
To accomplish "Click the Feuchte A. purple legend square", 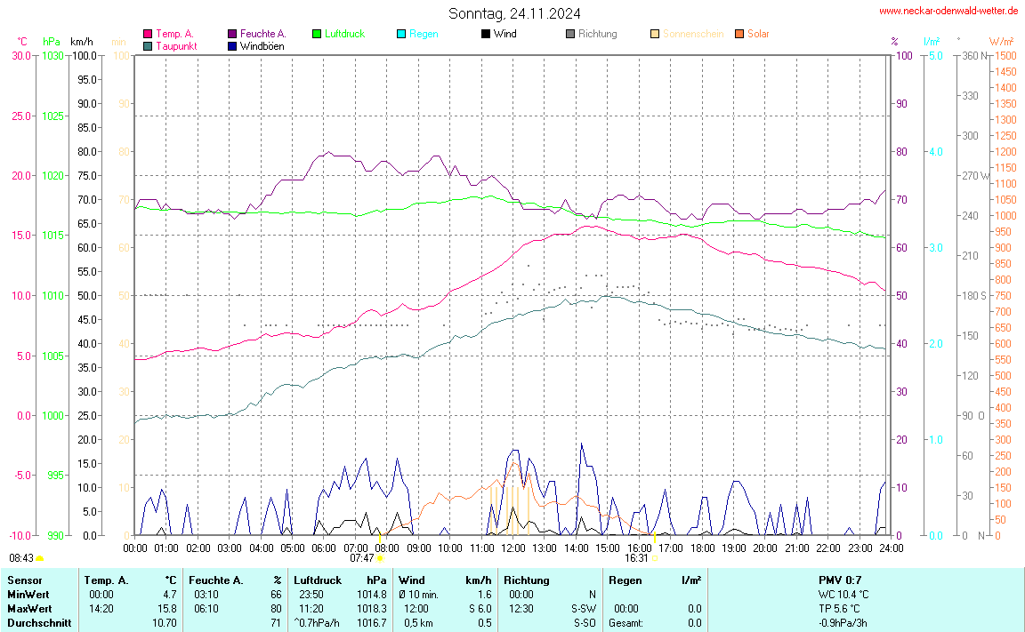I will point(232,34).
